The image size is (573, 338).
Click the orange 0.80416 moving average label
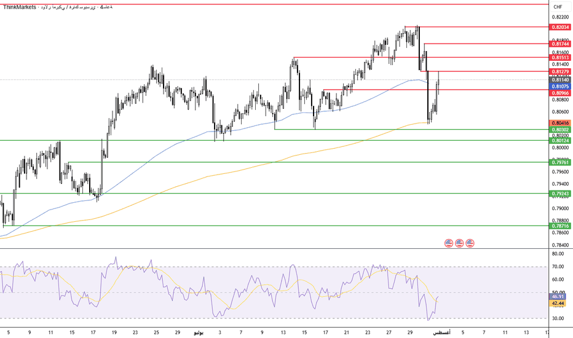560,123
